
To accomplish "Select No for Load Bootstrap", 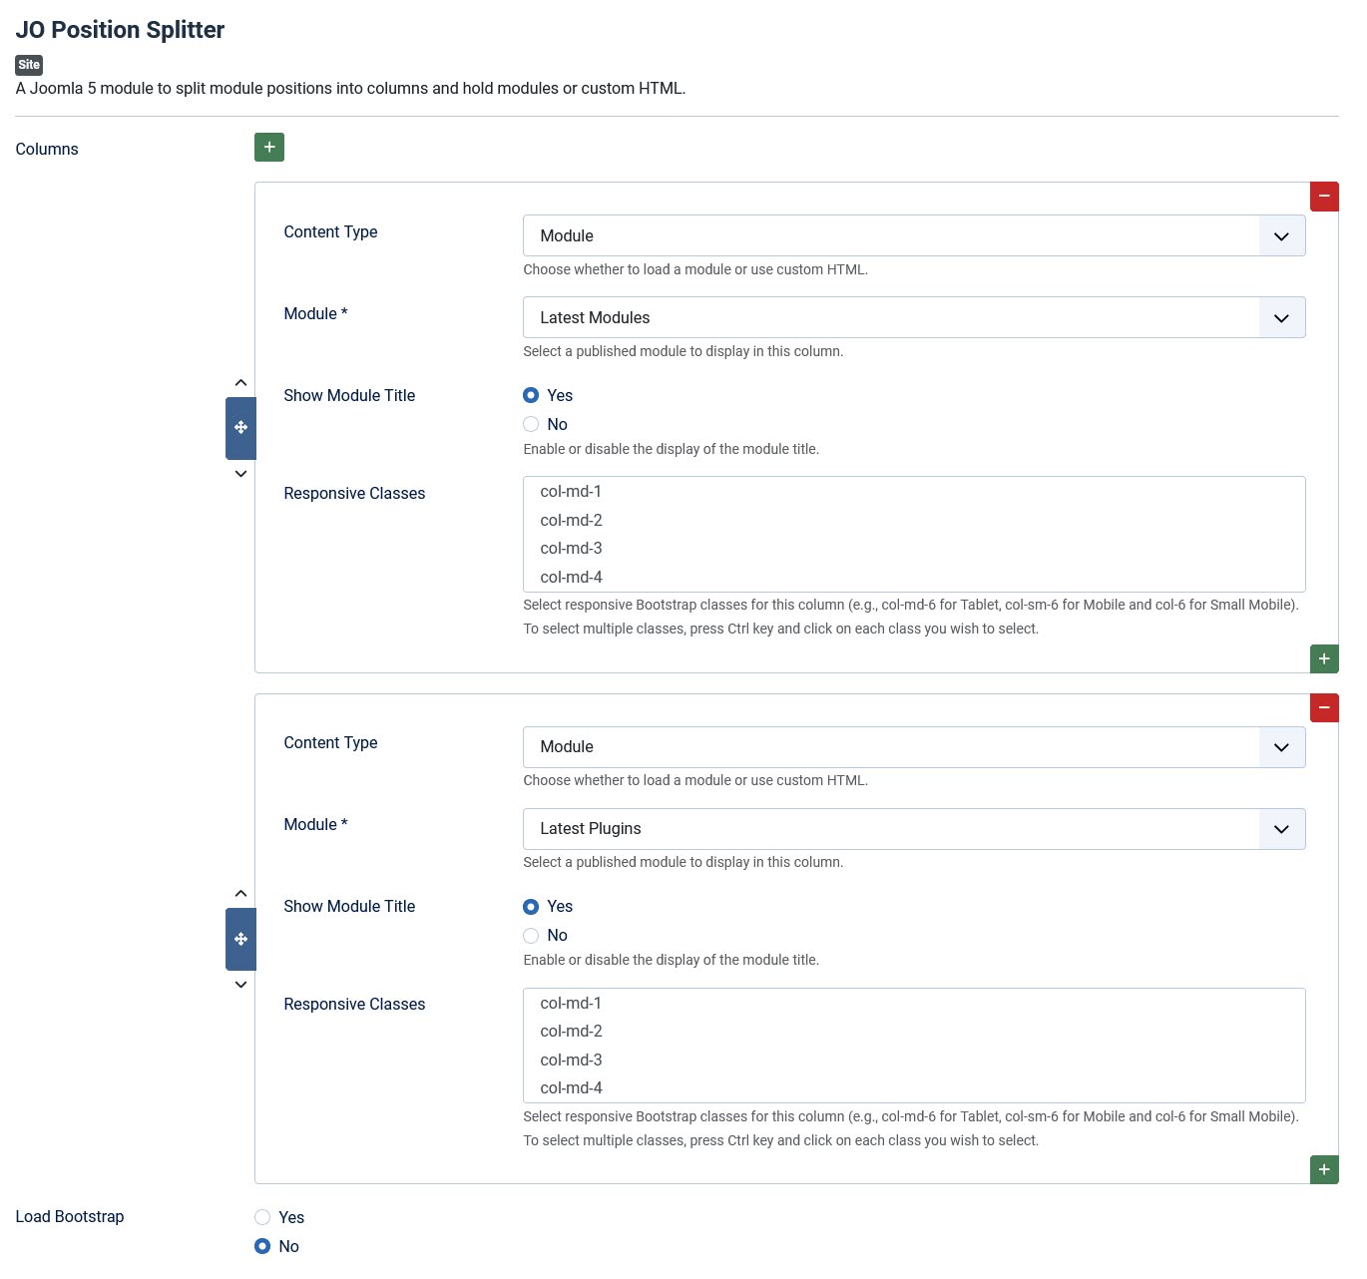I will pos(262,1246).
